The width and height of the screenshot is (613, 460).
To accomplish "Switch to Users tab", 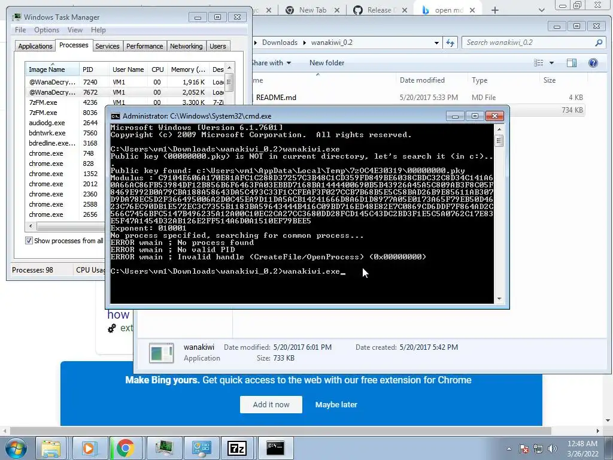I will coord(217,46).
